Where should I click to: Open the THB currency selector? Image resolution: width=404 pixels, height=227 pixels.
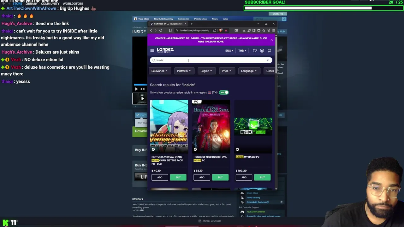[x=242, y=51]
